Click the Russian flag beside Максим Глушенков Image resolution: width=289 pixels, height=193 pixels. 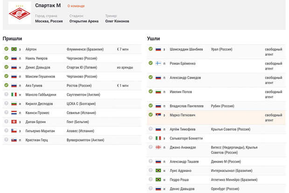pyautogui.click(x=14, y=76)
